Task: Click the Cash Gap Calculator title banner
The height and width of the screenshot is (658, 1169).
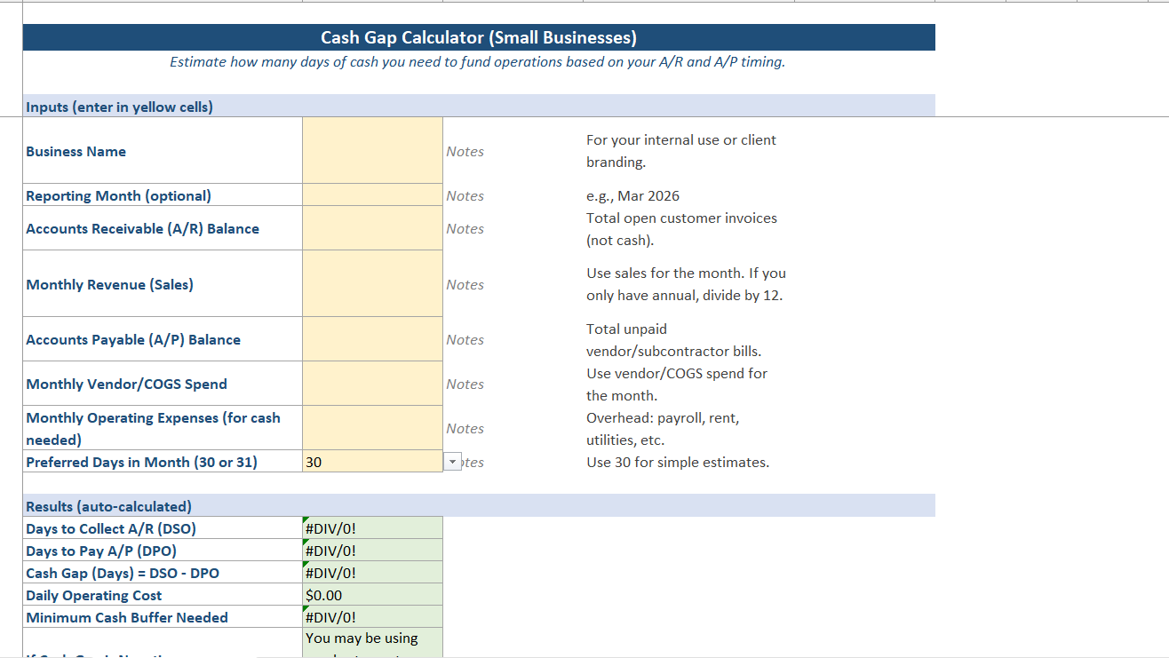Action: click(479, 37)
